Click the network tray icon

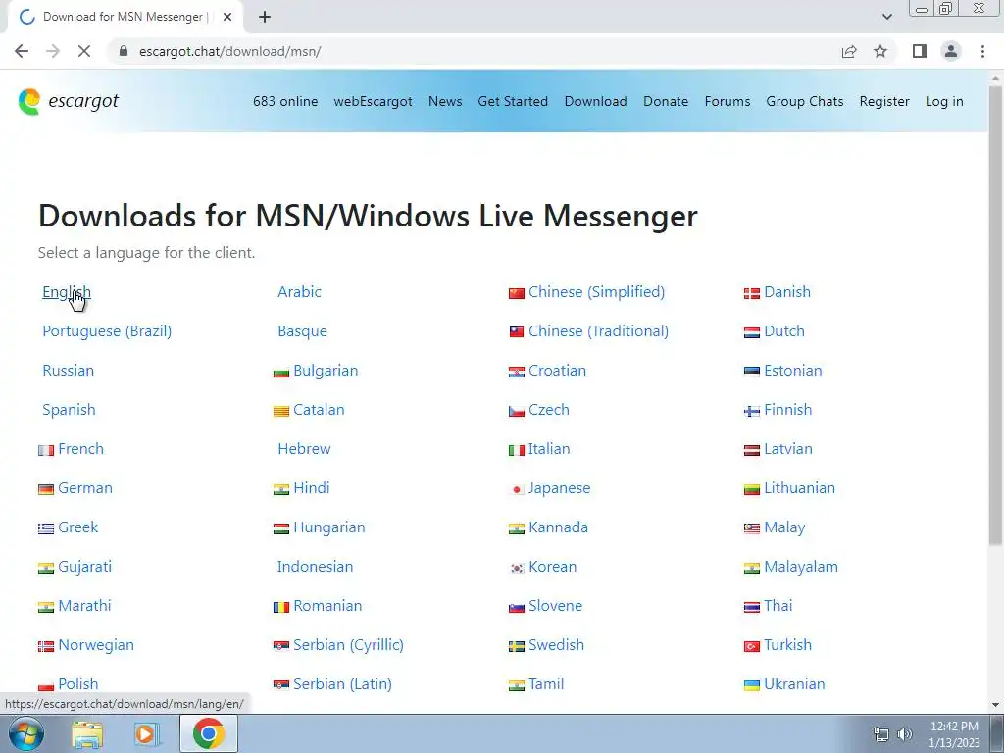881,734
